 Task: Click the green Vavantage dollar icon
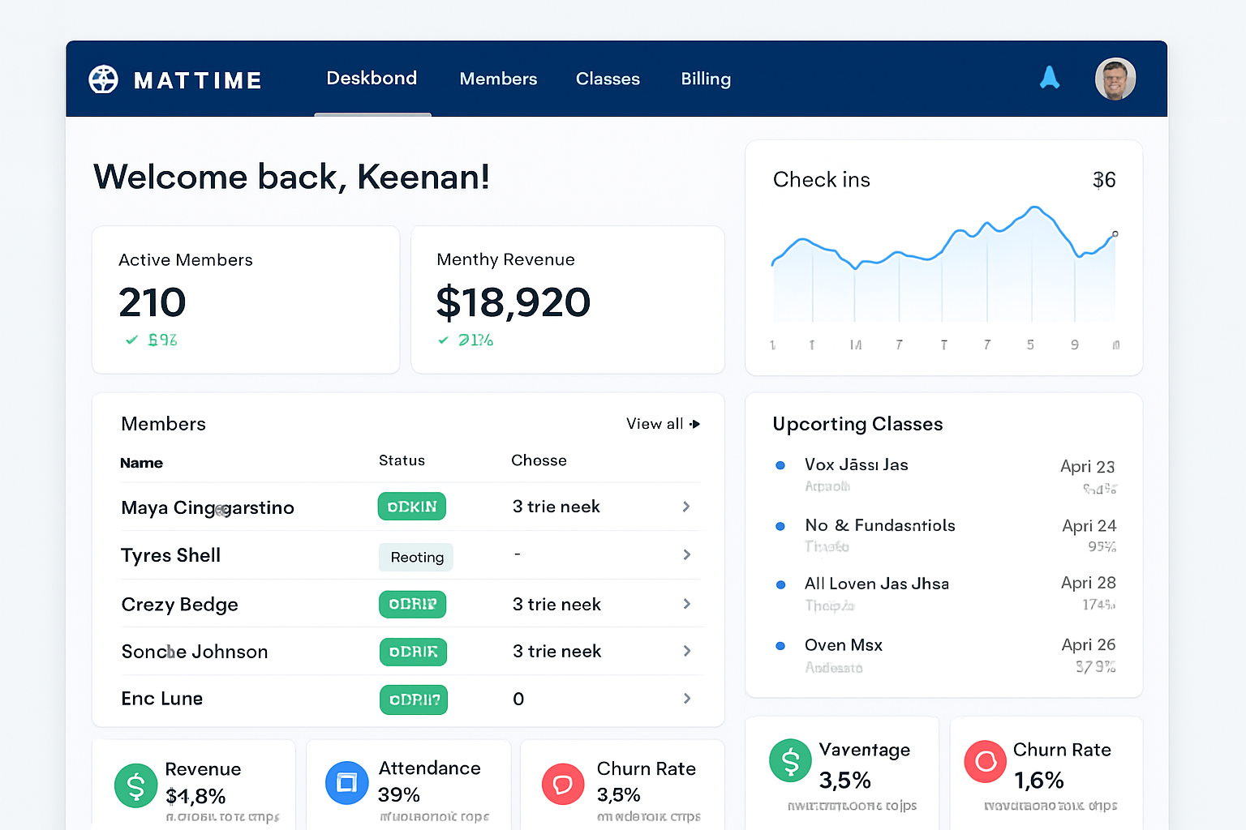click(x=790, y=760)
